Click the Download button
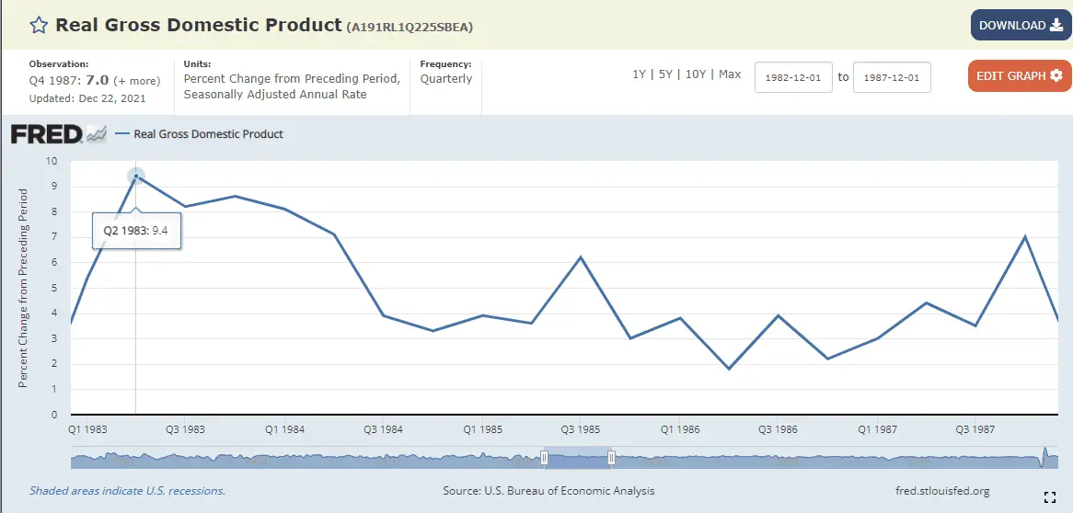The height and width of the screenshot is (513, 1073). tap(1020, 26)
